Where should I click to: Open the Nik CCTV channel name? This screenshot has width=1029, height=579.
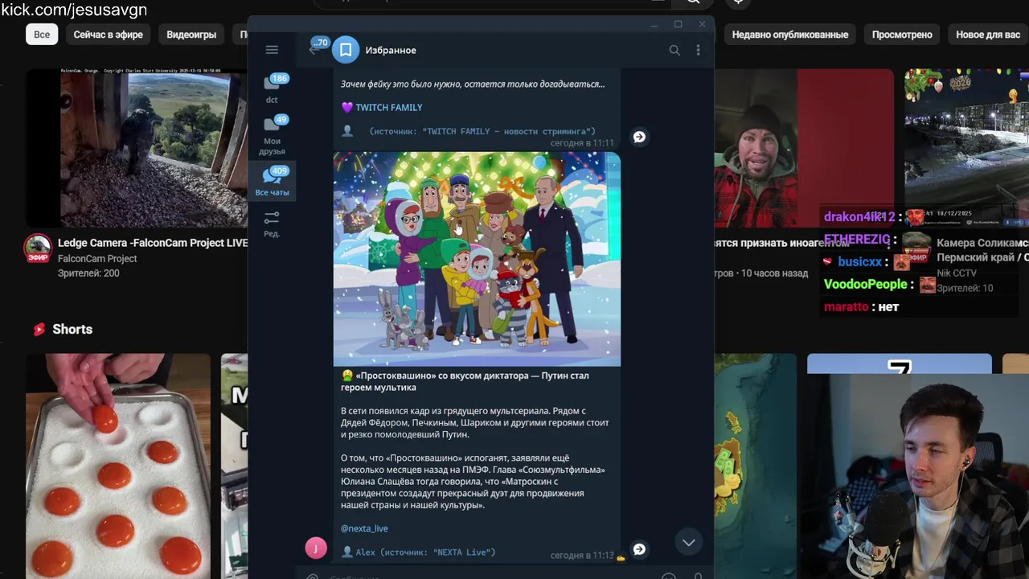[957, 273]
